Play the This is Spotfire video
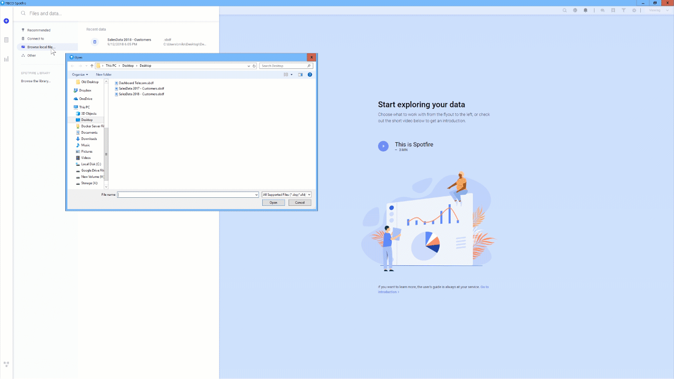 [x=383, y=146]
